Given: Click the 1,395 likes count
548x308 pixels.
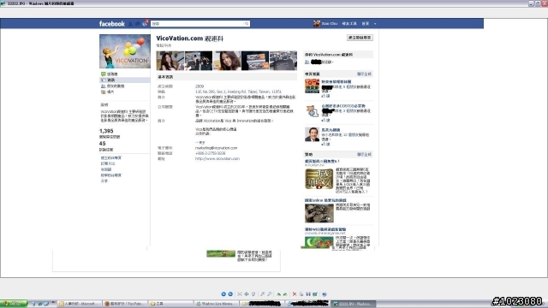Looking at the screenshot, I should [106, 131].
